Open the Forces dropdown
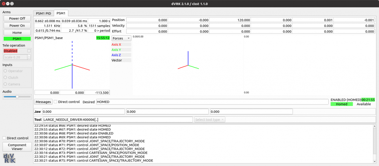Viewport: 379px width, 166px height. pyautogui.click(x=121, y=38)
